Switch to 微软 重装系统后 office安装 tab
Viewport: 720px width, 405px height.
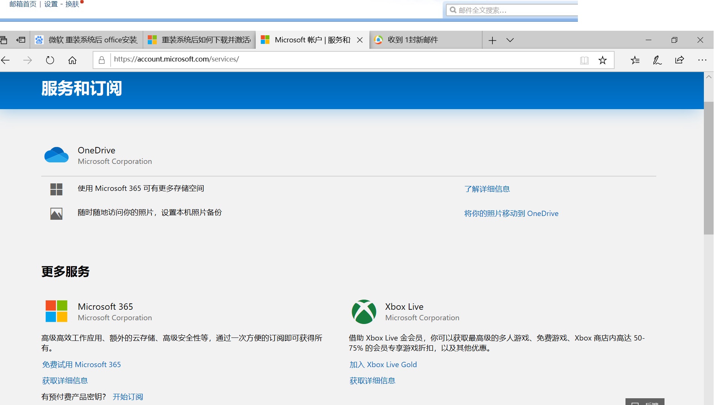[x=86, y=40]
